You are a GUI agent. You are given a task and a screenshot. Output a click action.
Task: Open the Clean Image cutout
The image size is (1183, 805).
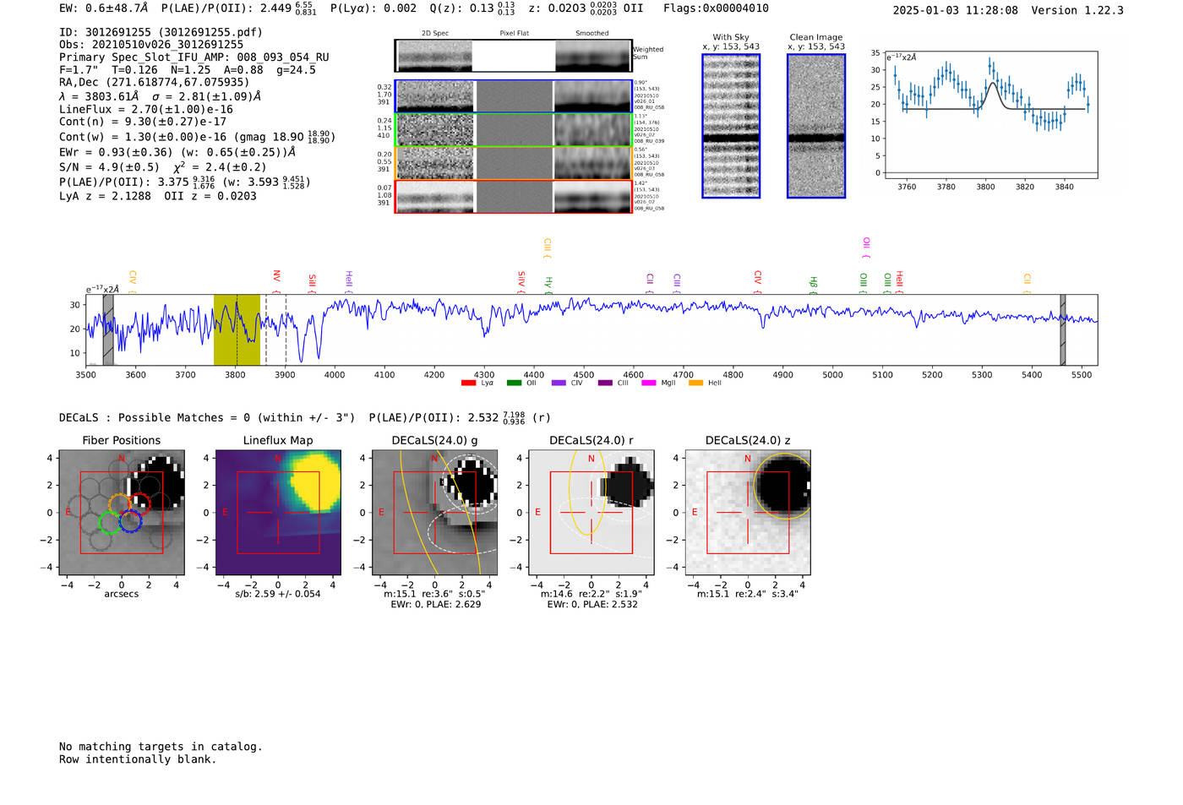pyautogui.click(x=816, y=126)
